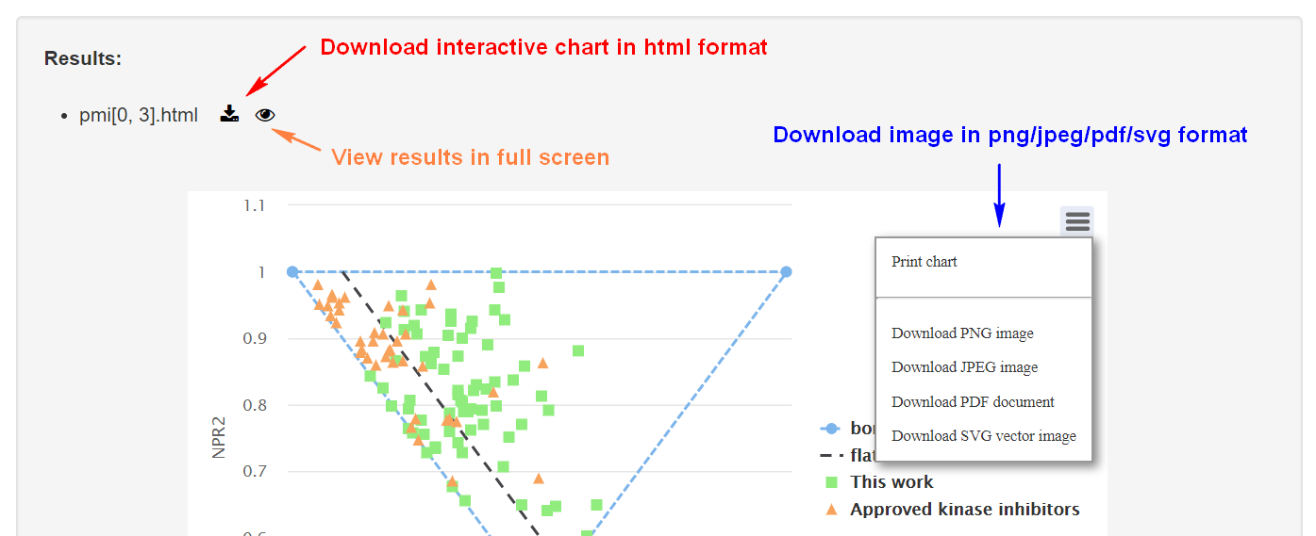Select Download PDF document entry
The height and width of the screenshot is (536, 1316).
(x=973, y=402)
